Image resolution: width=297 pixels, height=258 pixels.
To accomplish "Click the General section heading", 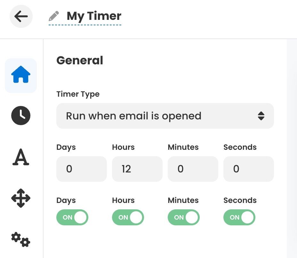I will [80, 60].
